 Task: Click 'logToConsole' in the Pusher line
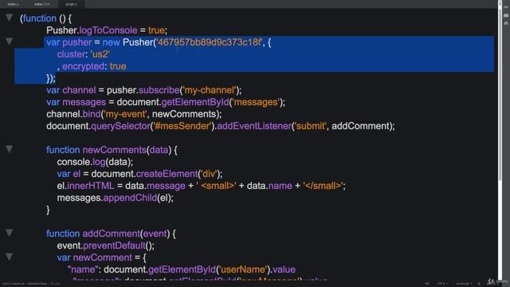tap(108, 30)
